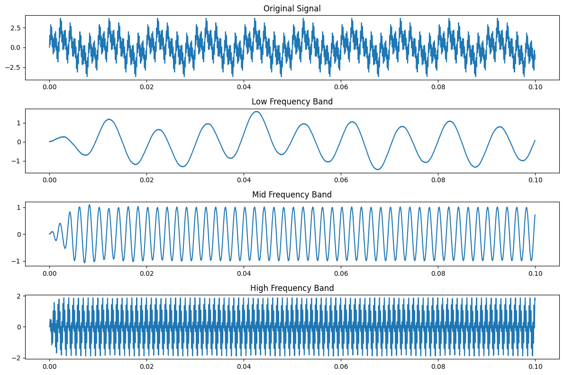Click the 2.5 y-axis label of Original Signal
Image resolution: width=564 pixels, height=375 pixels.
(x=14, y=28)
